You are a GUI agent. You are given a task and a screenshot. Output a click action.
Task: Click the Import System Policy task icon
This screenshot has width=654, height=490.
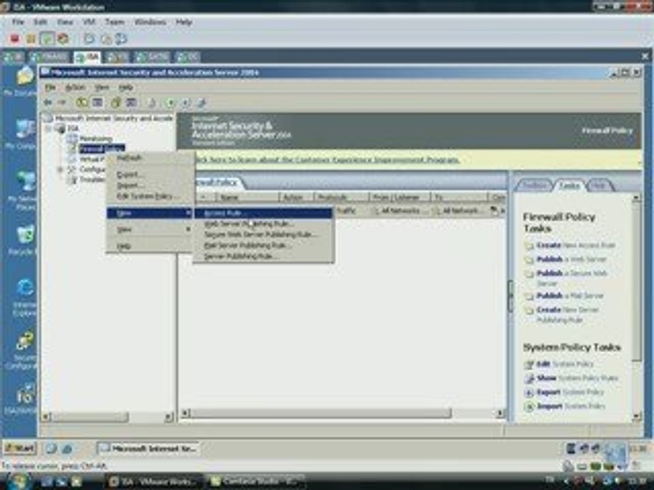pyautogui.click(x=529, y=406)
